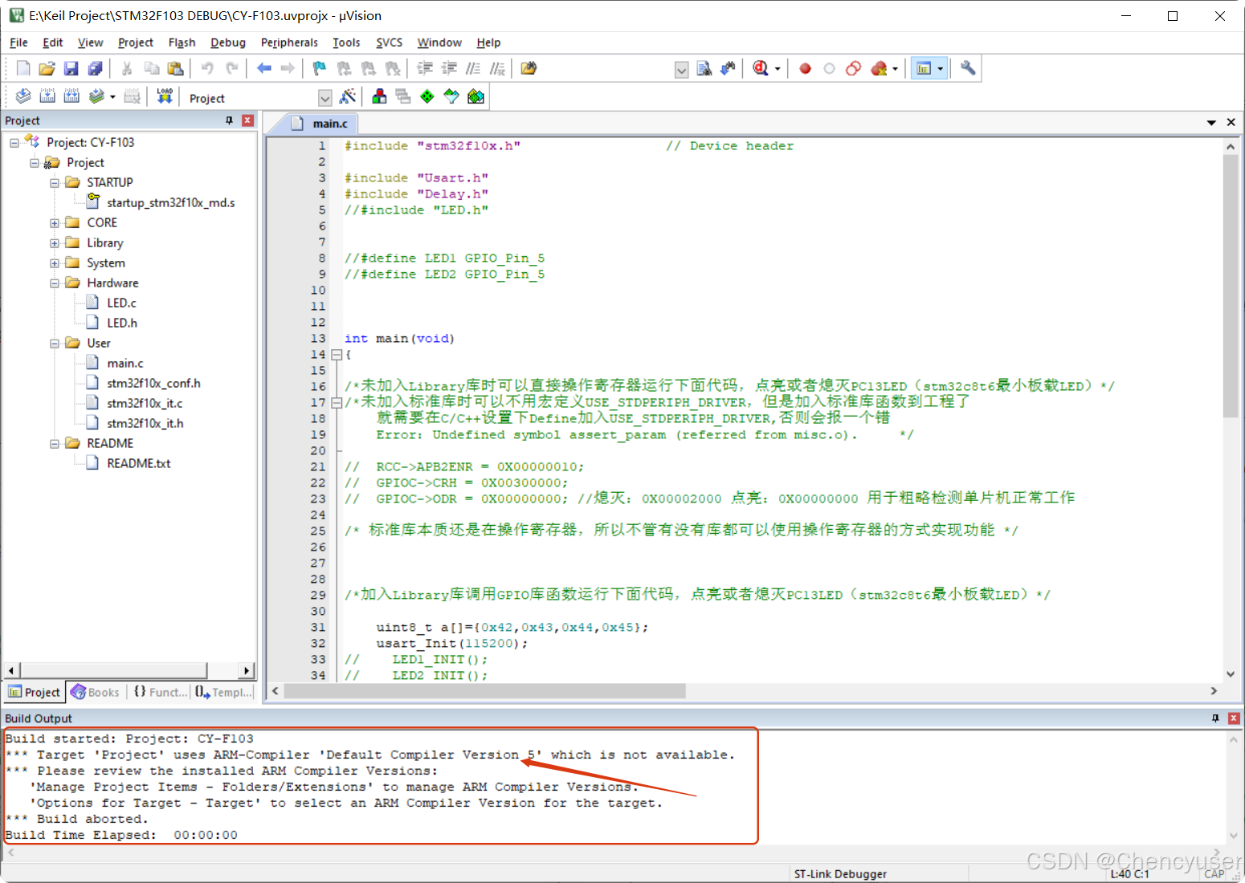The height and width of the screenshot is (883, 1245).
Task: Click the Incremental Find icon with blue arrow
Action: pos(729,69)
